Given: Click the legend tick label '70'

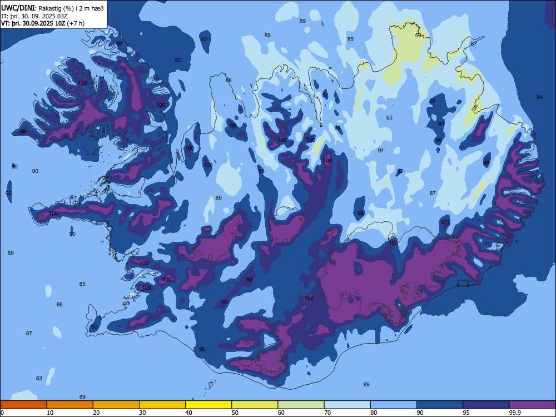Looking at the screenshot, I should pyautogui.click(x=327, y=413).
